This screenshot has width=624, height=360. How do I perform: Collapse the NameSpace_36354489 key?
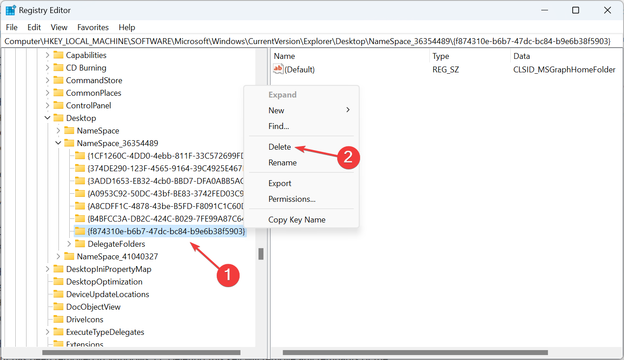click(58, 143)
